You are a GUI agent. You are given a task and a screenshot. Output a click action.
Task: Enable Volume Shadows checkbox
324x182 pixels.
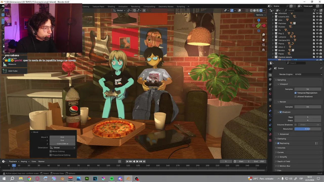(x=295, y=125)
